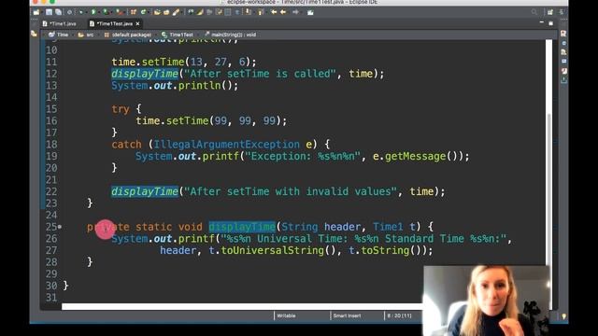
Task: Toggle Show Whitespace Characters toolbar button
Action: [237, 12]
